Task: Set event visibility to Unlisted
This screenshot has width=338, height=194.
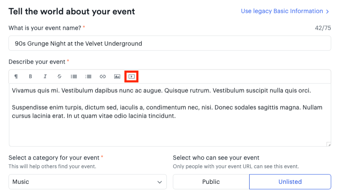Action: (290, 182)
